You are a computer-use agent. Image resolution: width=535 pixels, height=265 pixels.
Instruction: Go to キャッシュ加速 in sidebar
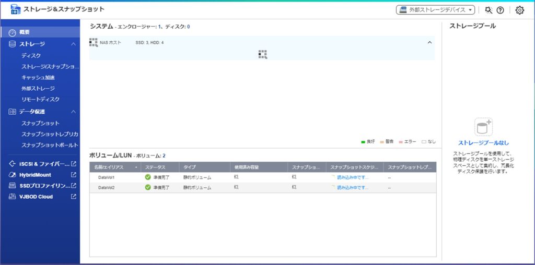[38, 77]
